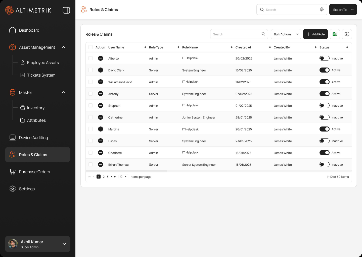Open the Export To dropdown

click(x=343, y=10)
